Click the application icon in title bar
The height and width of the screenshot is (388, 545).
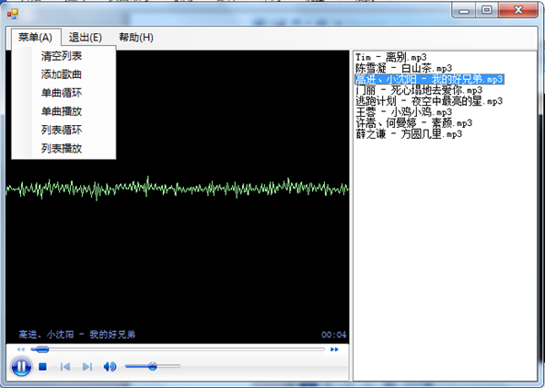coord(13,14)
